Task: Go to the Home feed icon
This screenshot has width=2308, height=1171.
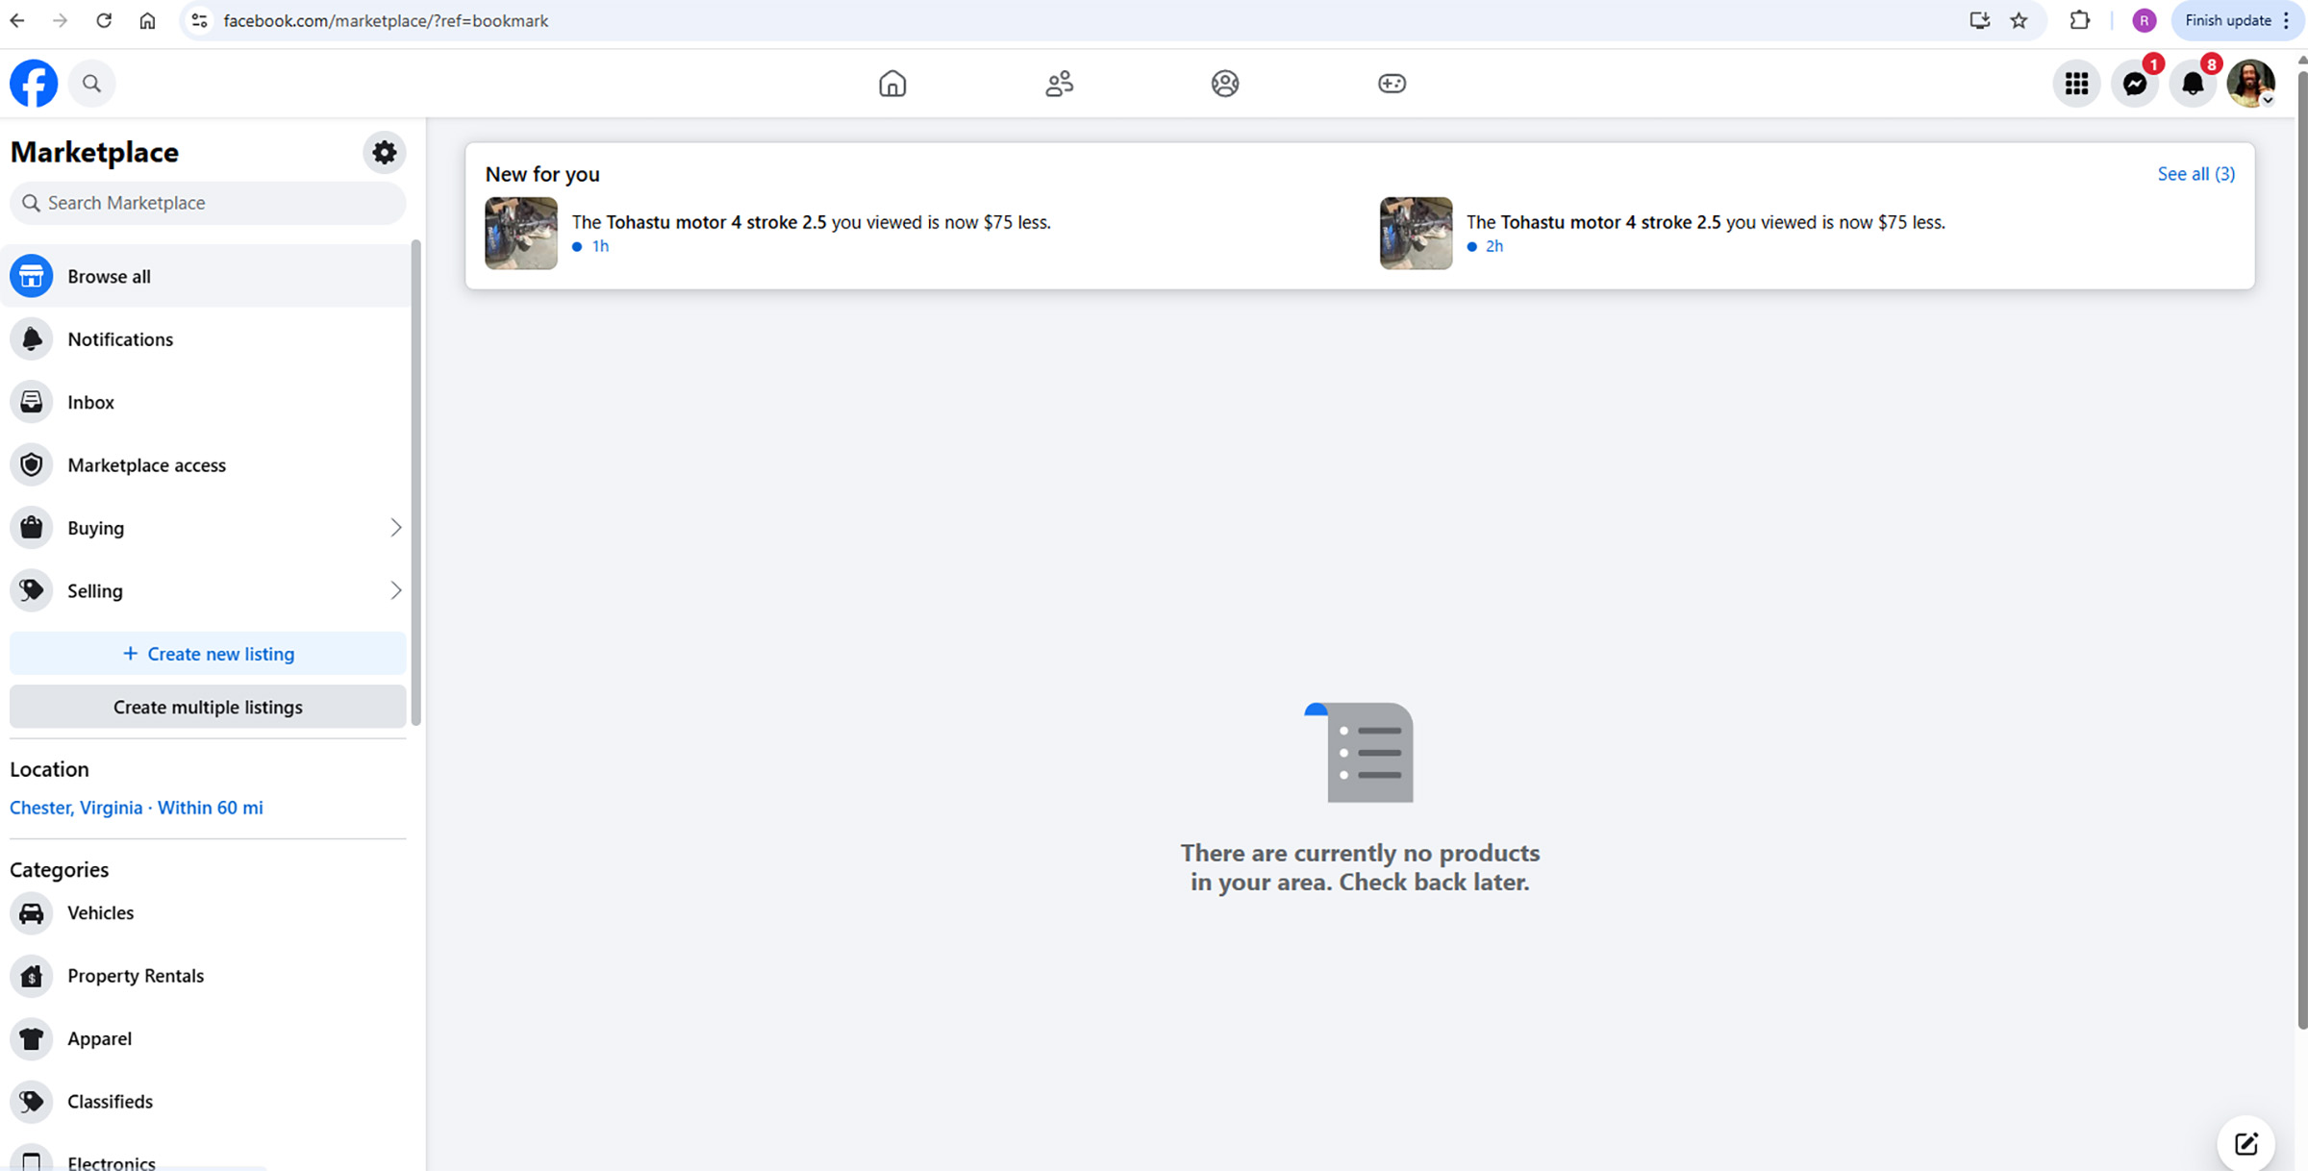Action: pos(892,84)
